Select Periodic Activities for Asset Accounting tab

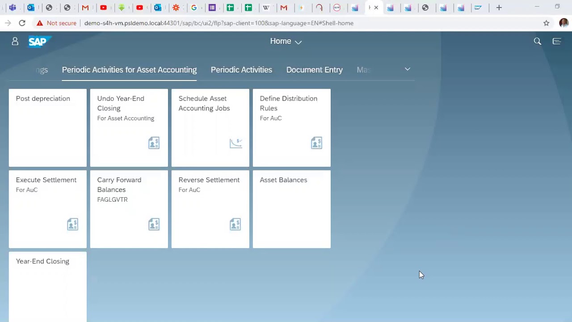pyautogui.click(x=129, y=70)
